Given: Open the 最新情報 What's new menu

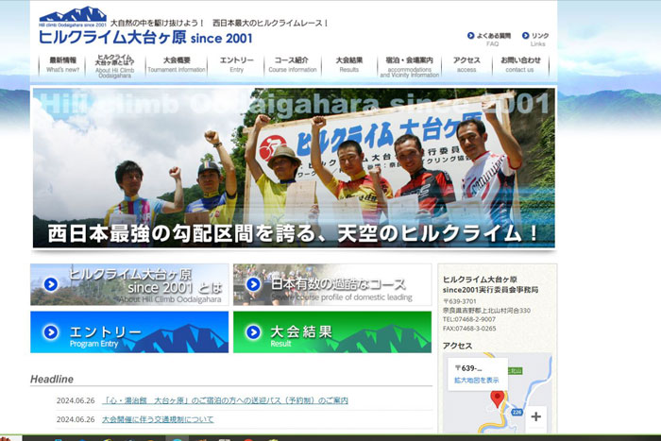Looking at the screenshot, I should pyautogui.click(x=63, y=64).
